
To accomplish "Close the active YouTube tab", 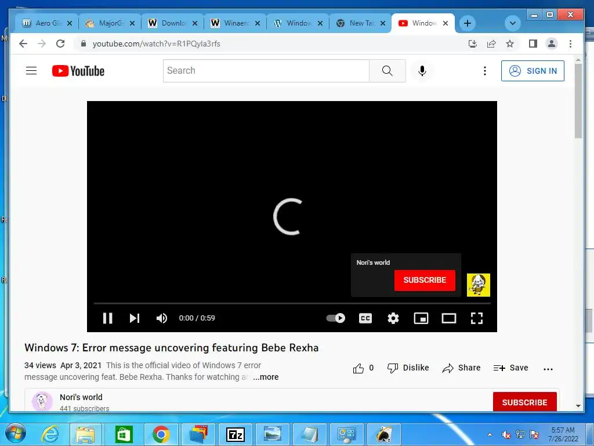I will coord(445,23).
